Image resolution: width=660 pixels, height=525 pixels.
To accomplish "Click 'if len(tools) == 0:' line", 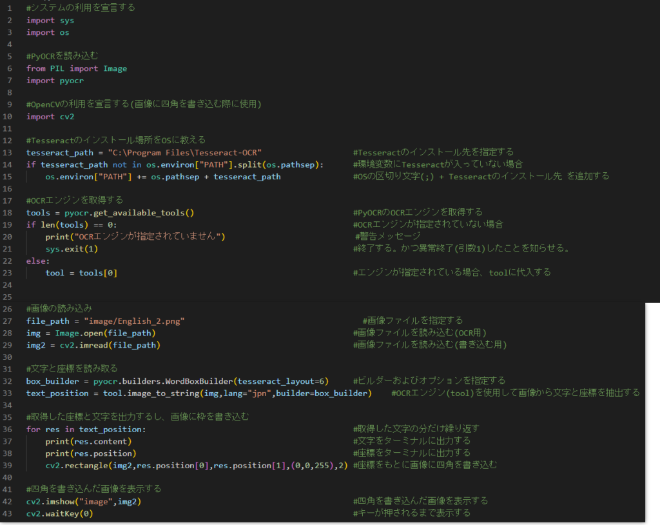I will pos(72,224).
